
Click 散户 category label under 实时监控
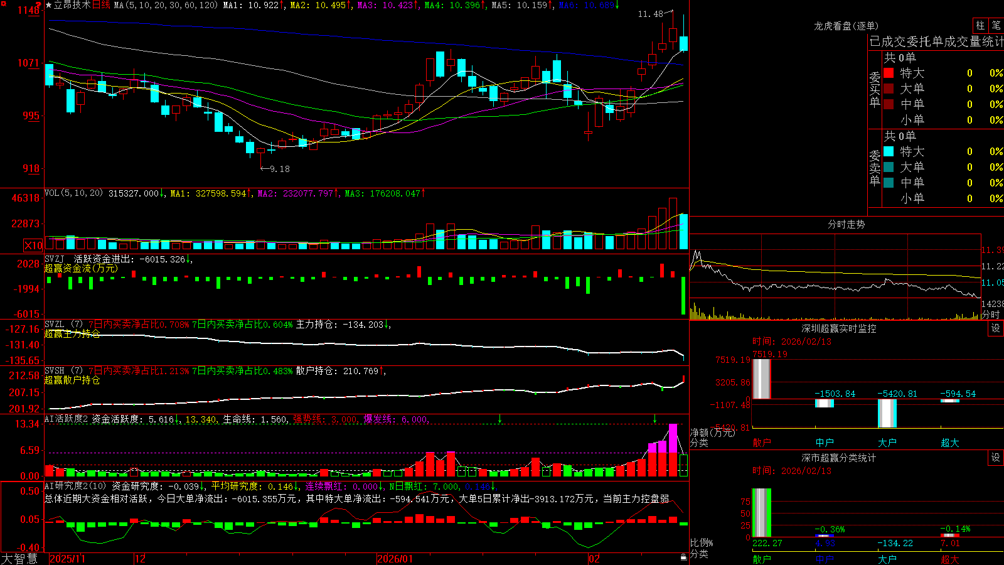point(762,443)
